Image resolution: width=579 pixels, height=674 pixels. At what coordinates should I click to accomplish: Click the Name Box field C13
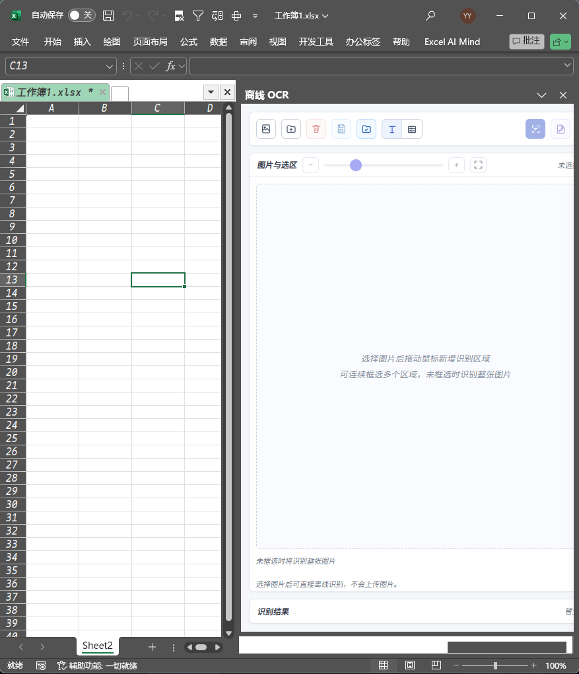click(55, 66)
